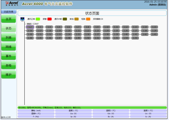This screenshot has width=169, height=120.
Task: Click detector node 1-22
Action: tap(87, 31)
